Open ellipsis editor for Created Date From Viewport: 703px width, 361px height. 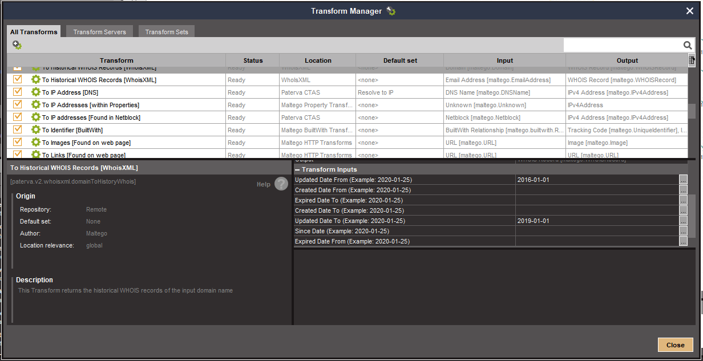click(x=683, y=190)
